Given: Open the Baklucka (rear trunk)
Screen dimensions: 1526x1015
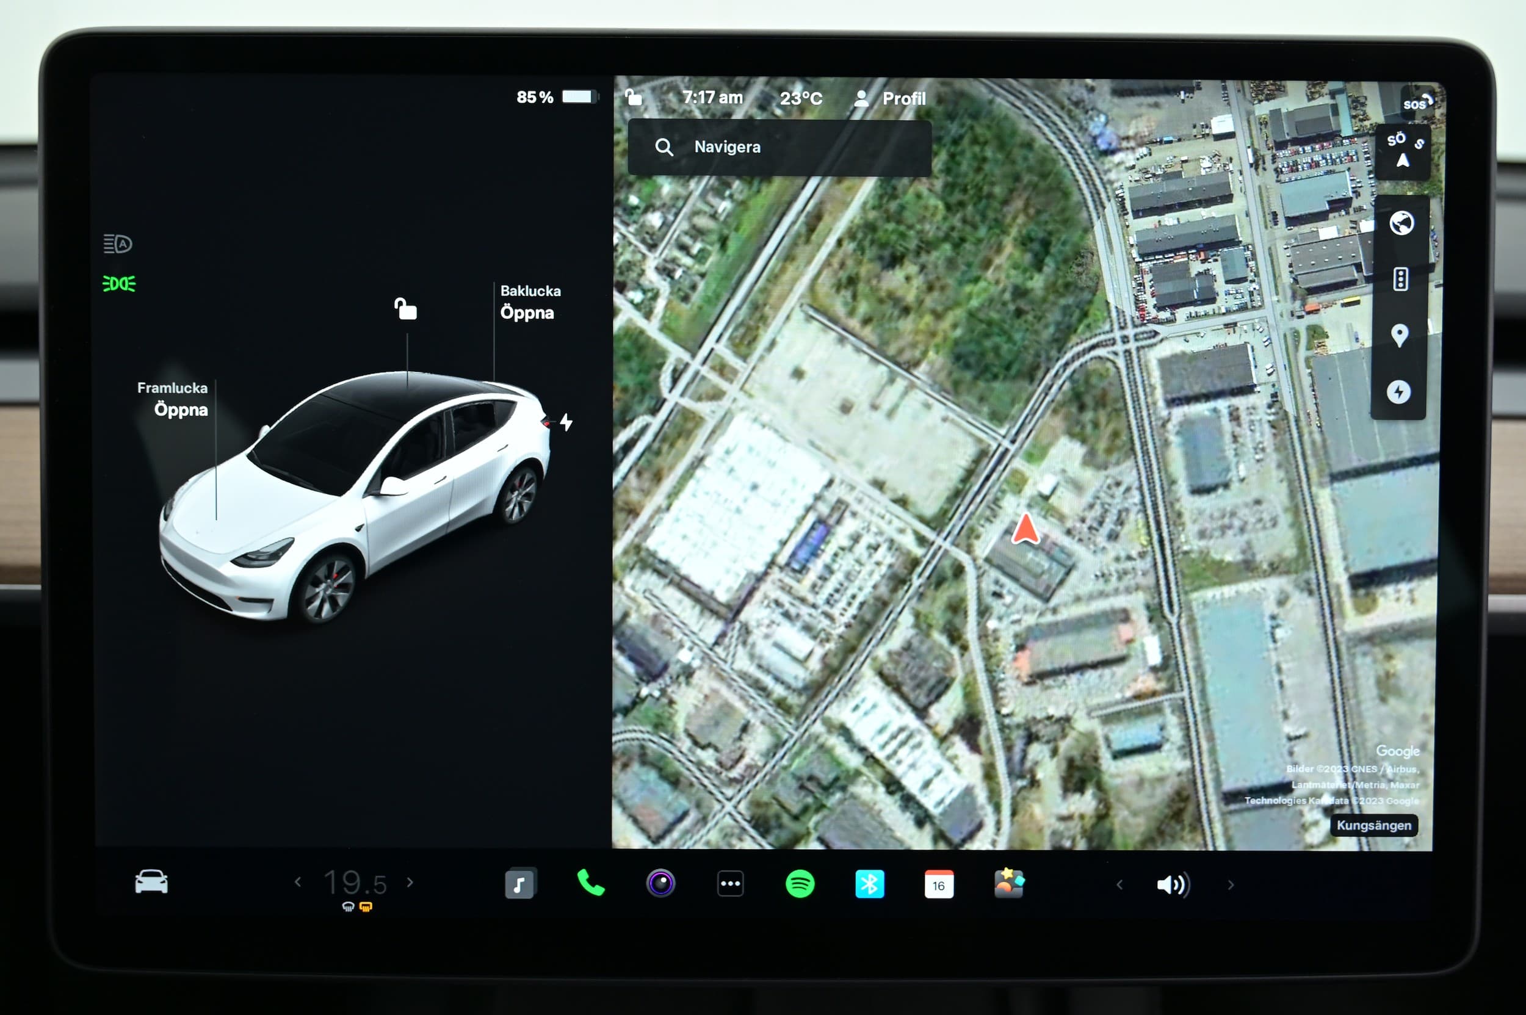Looking at the screenshot, I should point(527,312).
